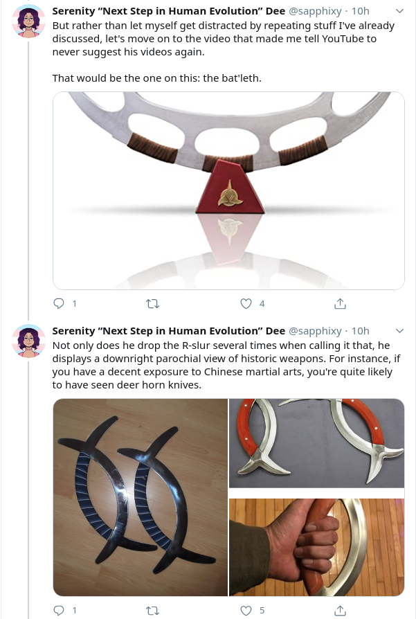
Task: Enlarge the orange-handled deer horn knives photo
Action: pyautogui.click(x=316, y=443)
